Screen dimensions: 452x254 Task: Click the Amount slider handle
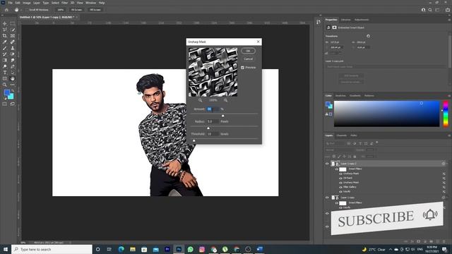point(223,116)
